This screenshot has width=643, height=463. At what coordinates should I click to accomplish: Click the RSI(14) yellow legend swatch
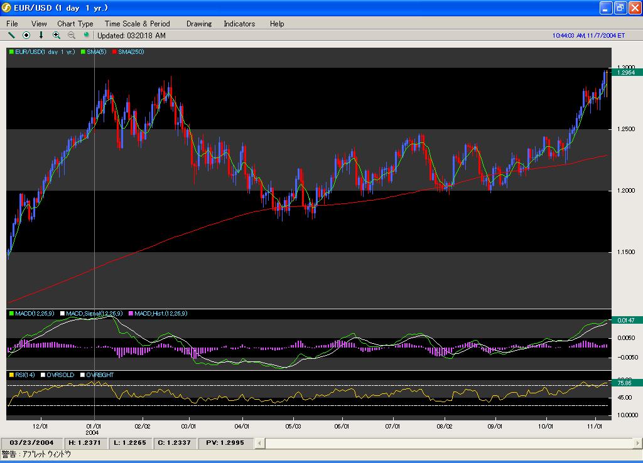11,375
